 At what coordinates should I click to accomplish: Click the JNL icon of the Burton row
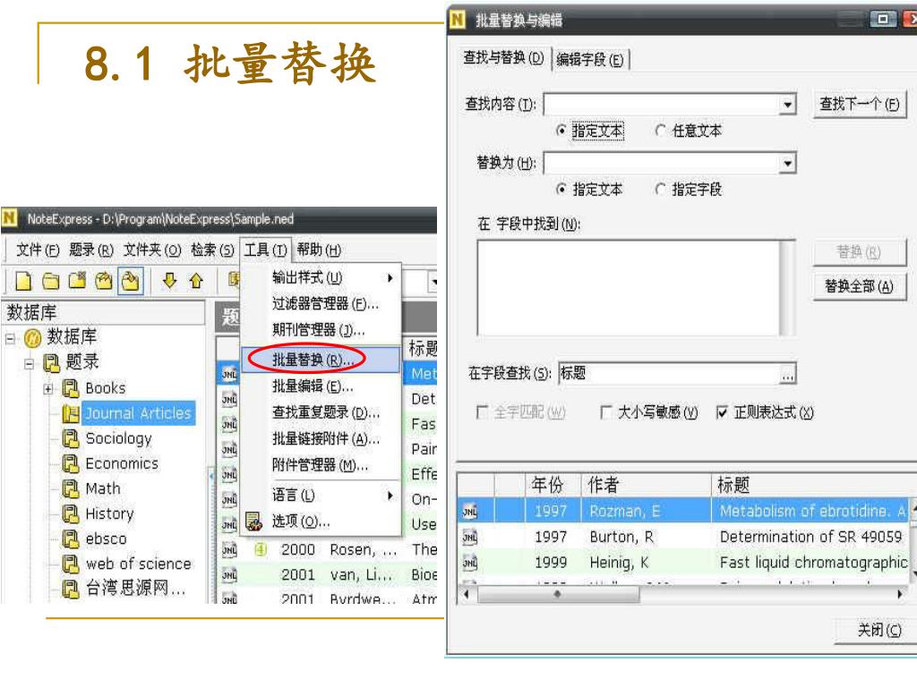tap(470, 537)
